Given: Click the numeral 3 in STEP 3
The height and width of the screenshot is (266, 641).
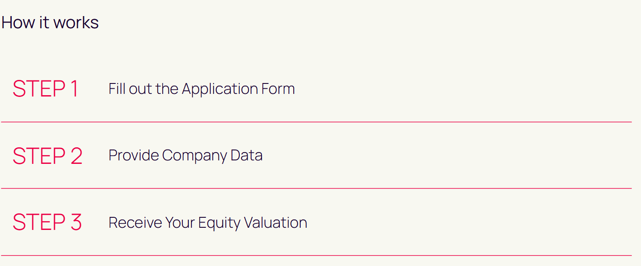Looking at the screenshot, I should pos(76,223).
